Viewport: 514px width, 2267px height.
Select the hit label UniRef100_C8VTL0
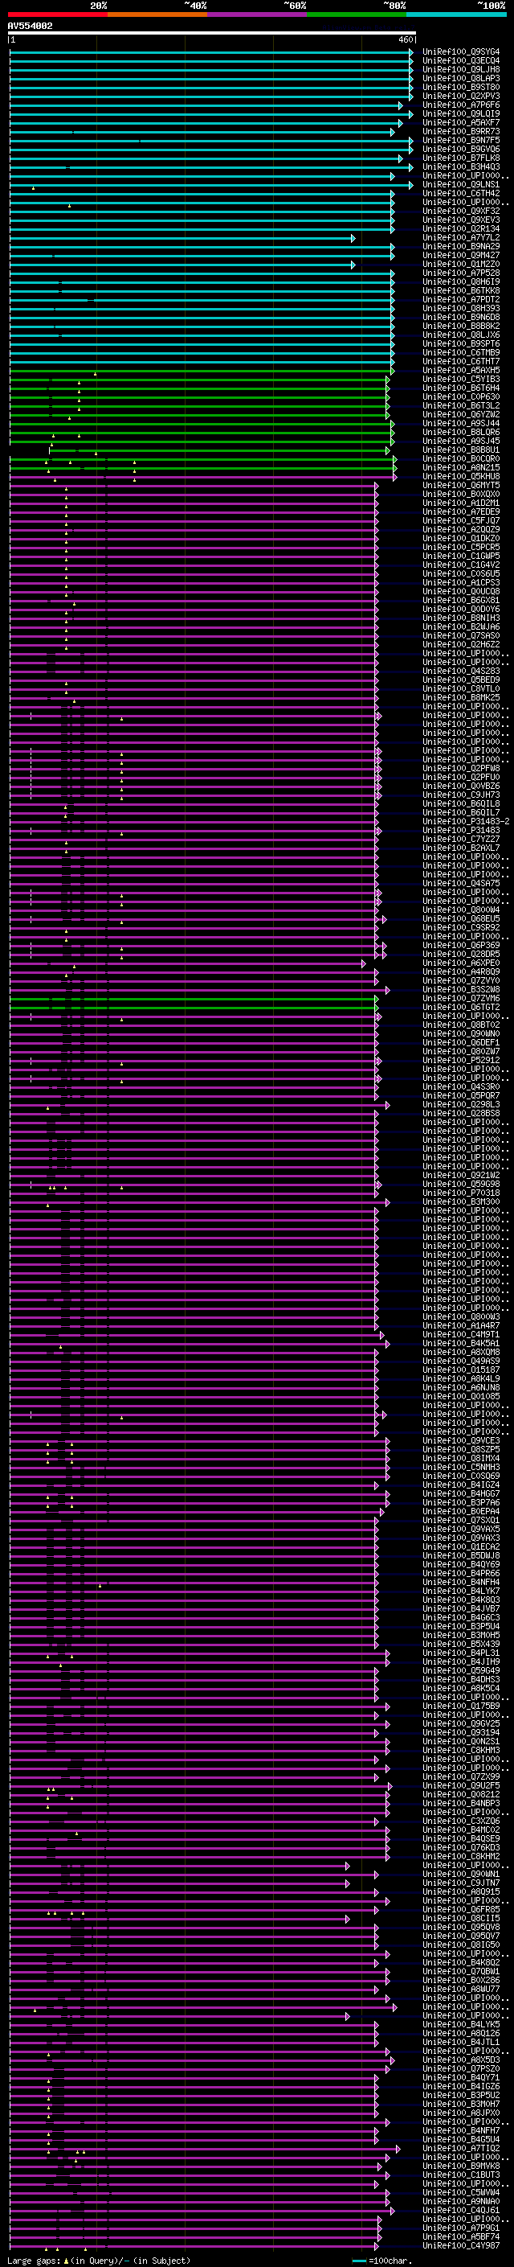pos(461,689)
